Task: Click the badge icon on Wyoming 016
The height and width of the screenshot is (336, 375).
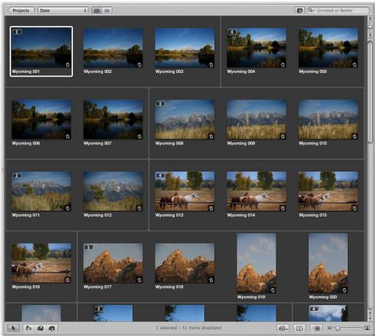Action: point(68,280)
